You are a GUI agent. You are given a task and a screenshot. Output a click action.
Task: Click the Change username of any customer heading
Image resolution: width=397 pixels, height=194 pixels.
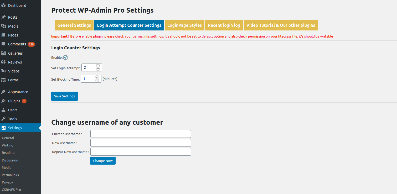[x=107, y=122]
